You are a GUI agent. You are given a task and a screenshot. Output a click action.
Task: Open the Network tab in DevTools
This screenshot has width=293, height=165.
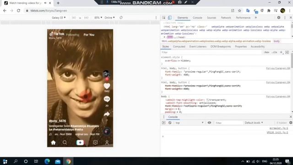[x=226, y=18]
